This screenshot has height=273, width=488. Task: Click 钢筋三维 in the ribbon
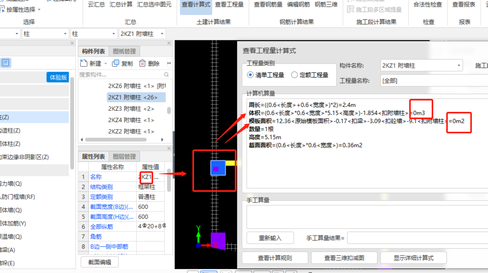(x=326, y=4)
